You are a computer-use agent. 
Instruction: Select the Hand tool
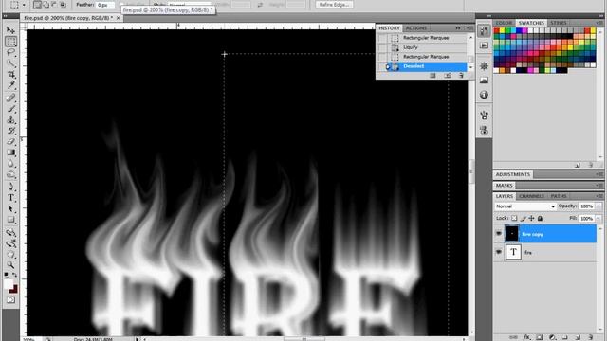point(10,255)
